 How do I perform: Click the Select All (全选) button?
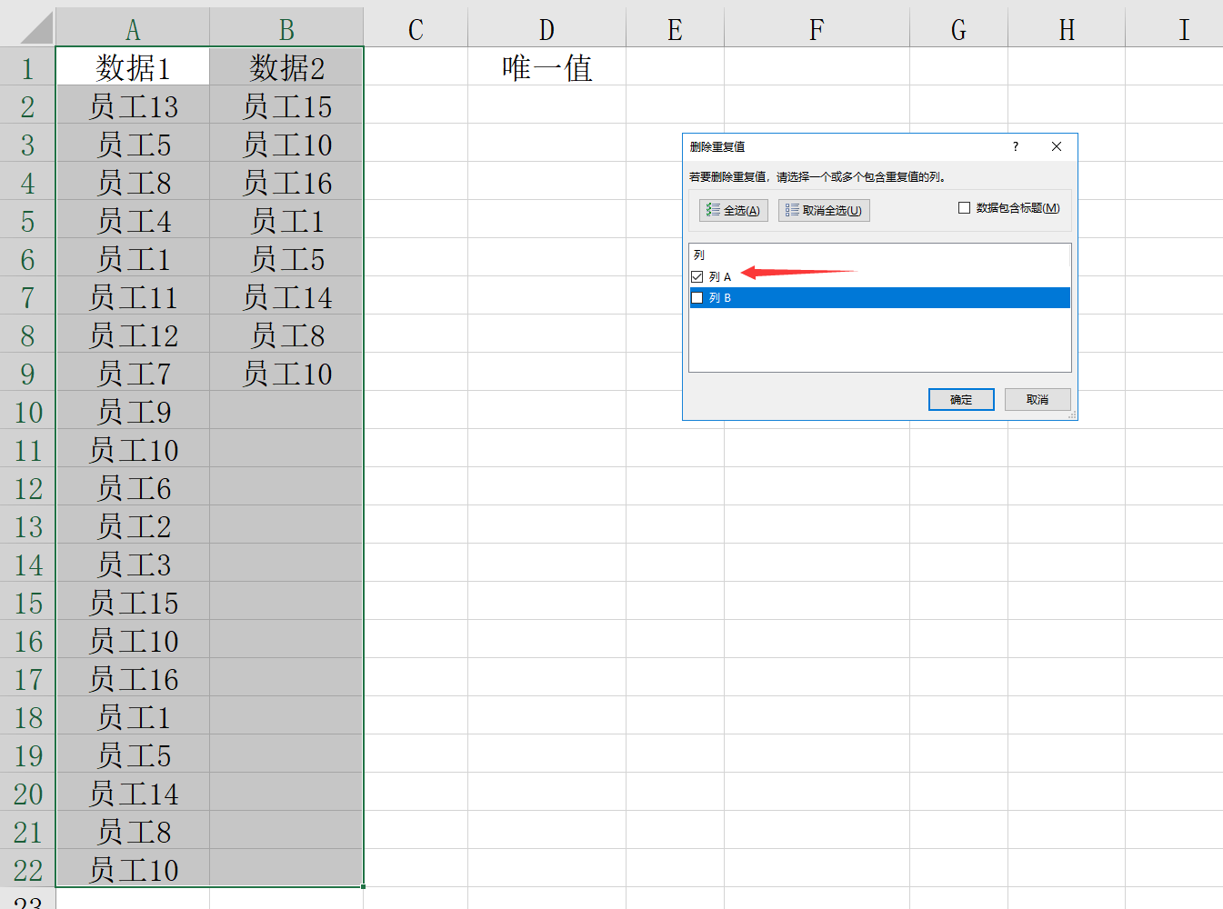(734, 210)
